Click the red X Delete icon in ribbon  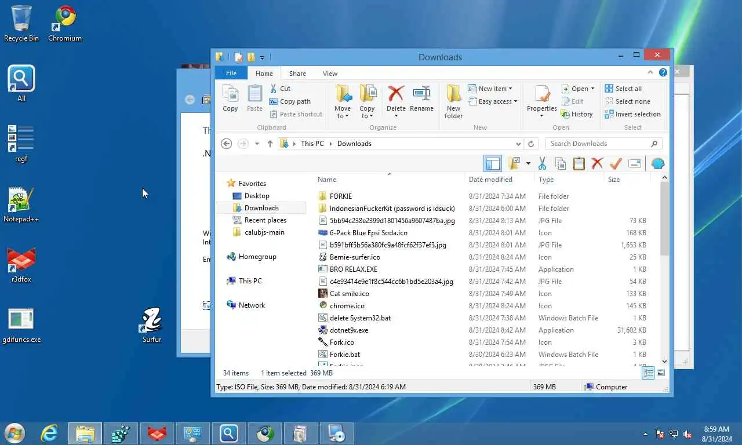coord(396,93)
